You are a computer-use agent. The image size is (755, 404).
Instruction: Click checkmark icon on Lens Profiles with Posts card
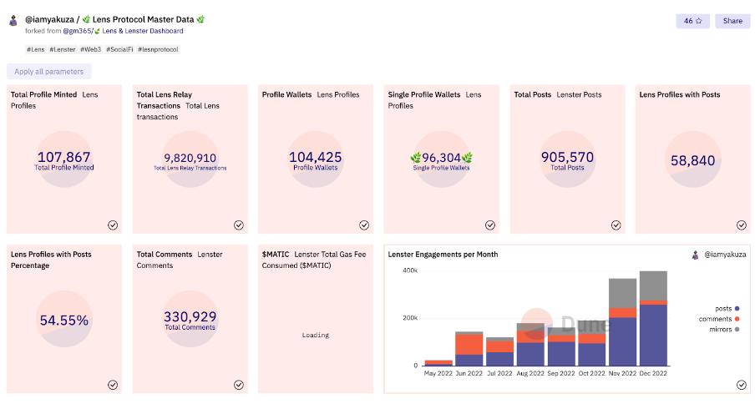742,225
